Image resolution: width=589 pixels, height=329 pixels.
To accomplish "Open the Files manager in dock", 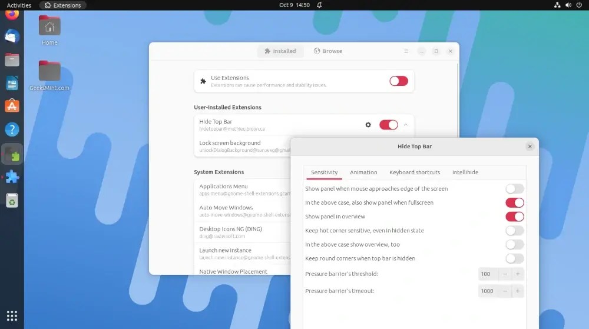I will pos(12,59).
